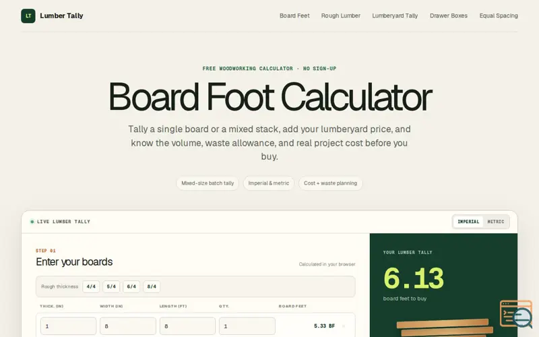Click the Cost + waste planning pill
Screen dimensions: 539x337
(x=330, y=183)
